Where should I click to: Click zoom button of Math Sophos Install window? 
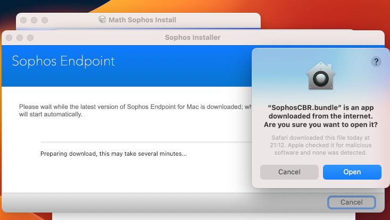coord(45,20)
